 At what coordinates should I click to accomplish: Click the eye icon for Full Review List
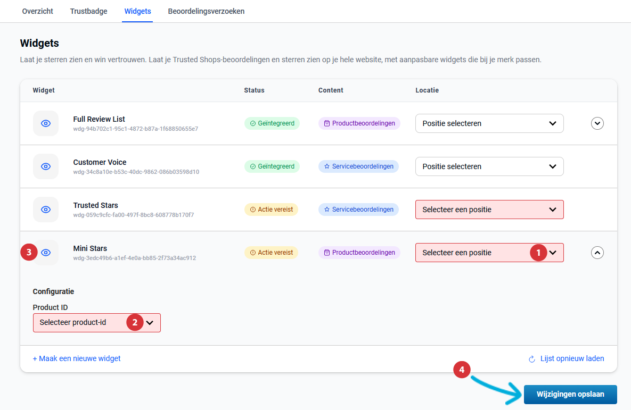(x=46, y=123)
